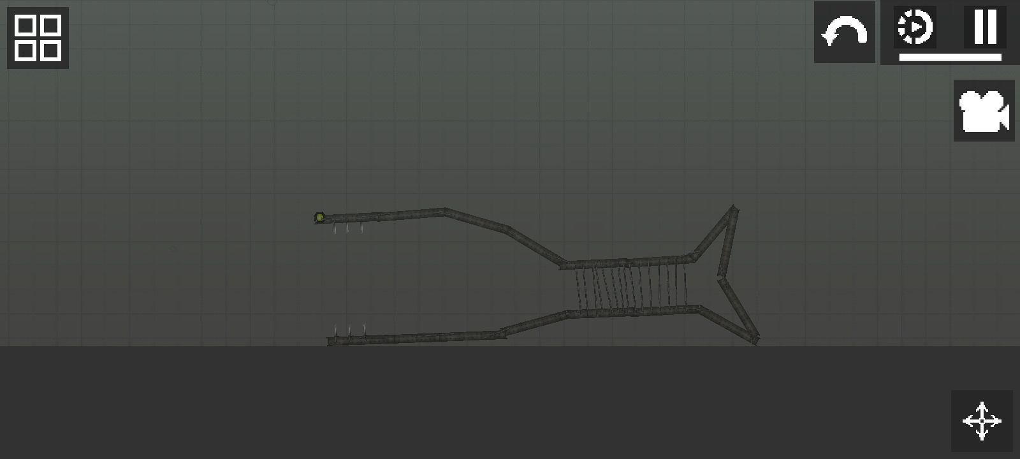
Task: Open the camera recording tool
Action: point(984,110)
